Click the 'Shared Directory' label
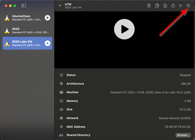 point(78,135)
